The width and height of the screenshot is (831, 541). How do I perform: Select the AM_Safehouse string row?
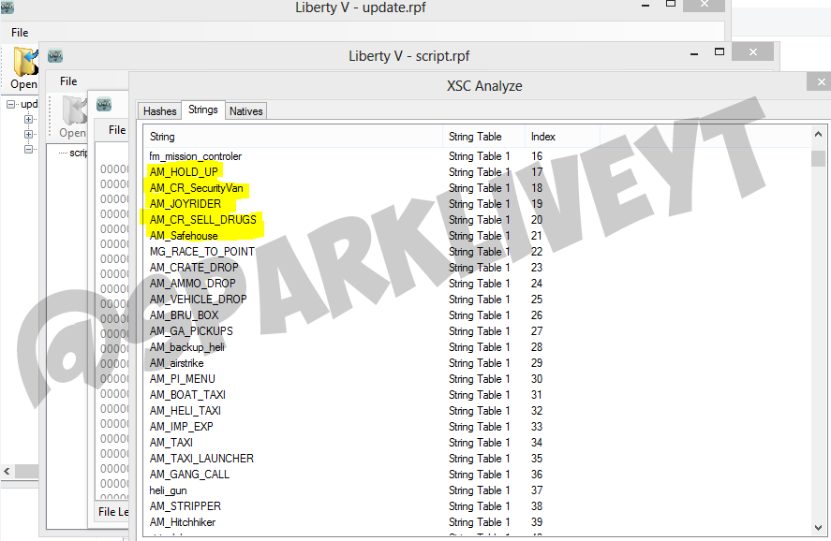click(x=477, y=236)
